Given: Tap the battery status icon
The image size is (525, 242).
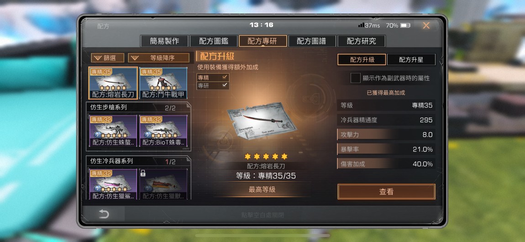Looking at the screenshot, I should (405, 26).
